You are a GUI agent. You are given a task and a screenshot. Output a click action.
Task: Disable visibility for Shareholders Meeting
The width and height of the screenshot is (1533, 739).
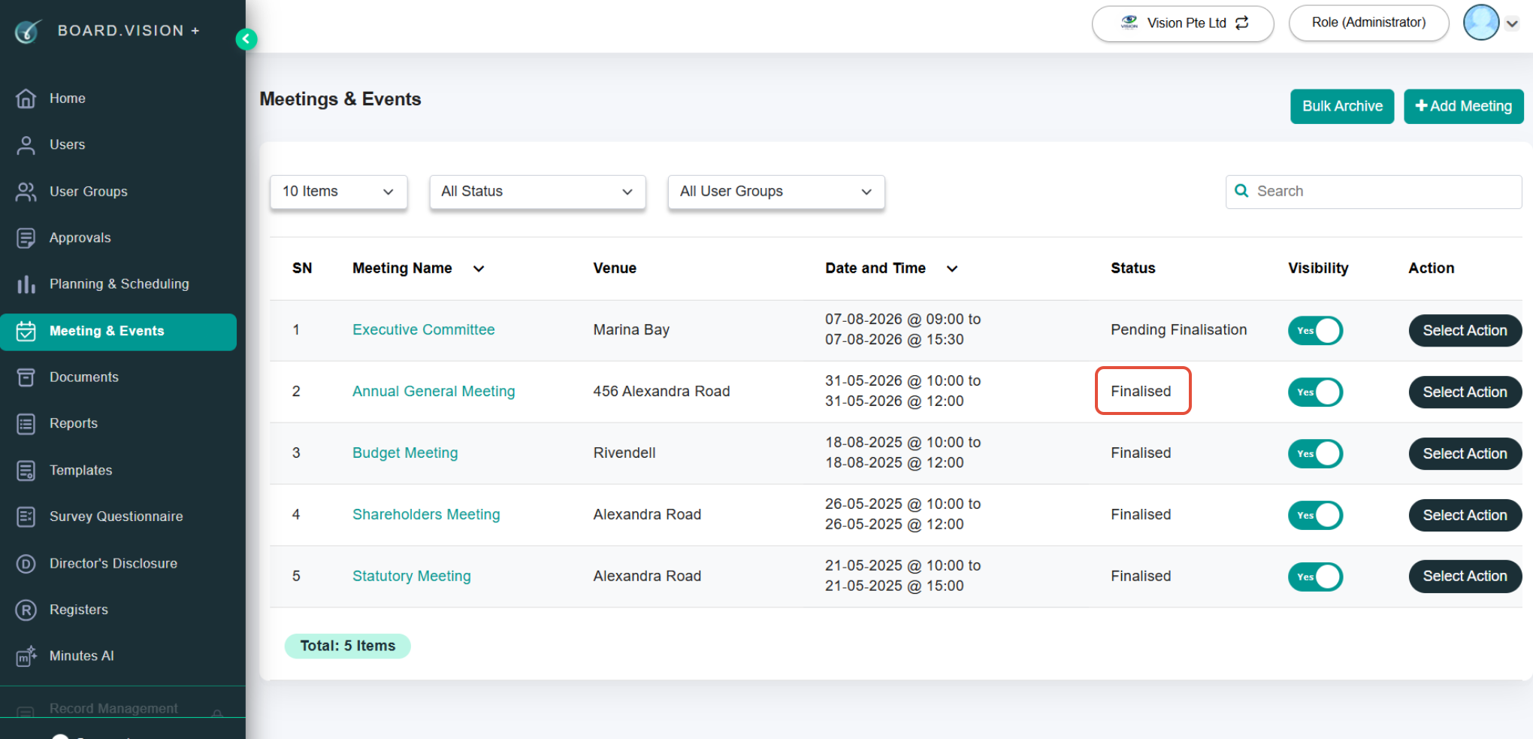pyautogui.click(x=1315, y=516)
